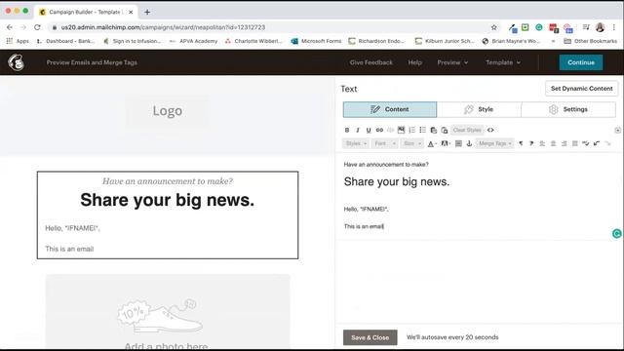624x351 pixels.
Task: Expand the Template menu
Action: coord(503,62)
